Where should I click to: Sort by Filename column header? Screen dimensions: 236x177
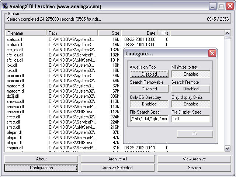click(x=25, y=33)
